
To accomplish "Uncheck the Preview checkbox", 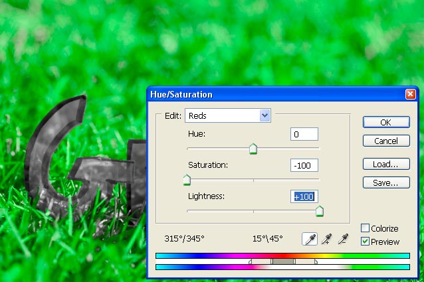I will pos(365,242).
